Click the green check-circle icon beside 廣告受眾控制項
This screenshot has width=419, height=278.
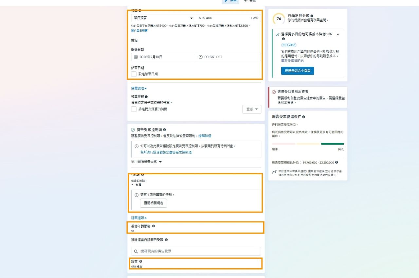(x=132, y=130)
